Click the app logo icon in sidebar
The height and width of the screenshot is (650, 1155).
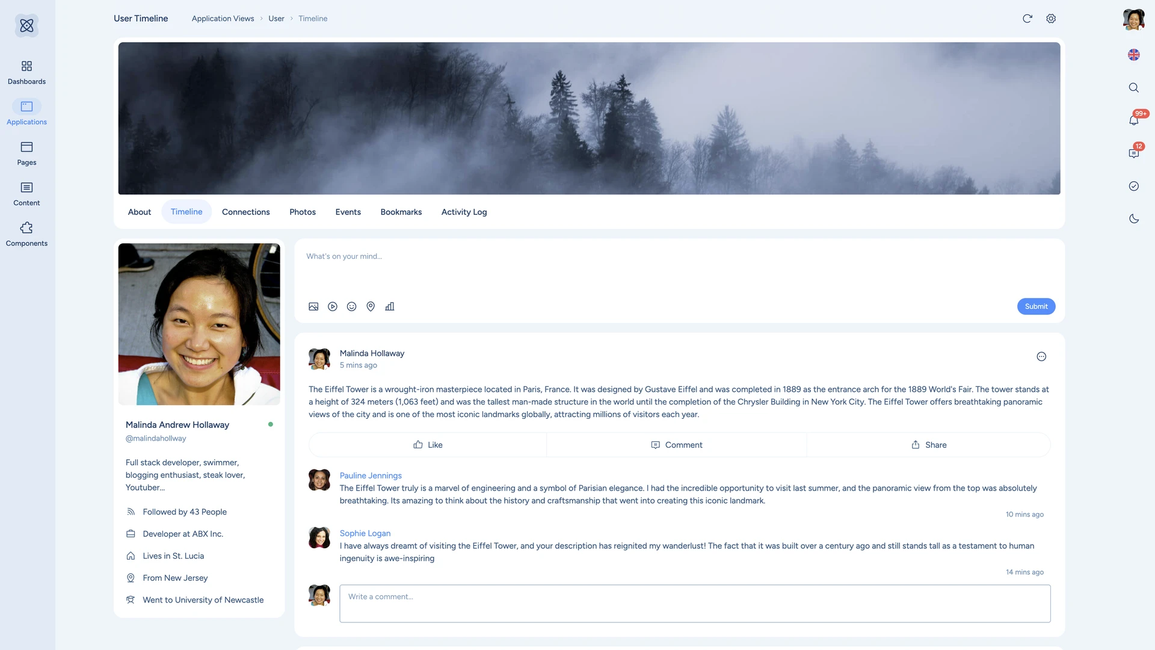click(26, 25)
